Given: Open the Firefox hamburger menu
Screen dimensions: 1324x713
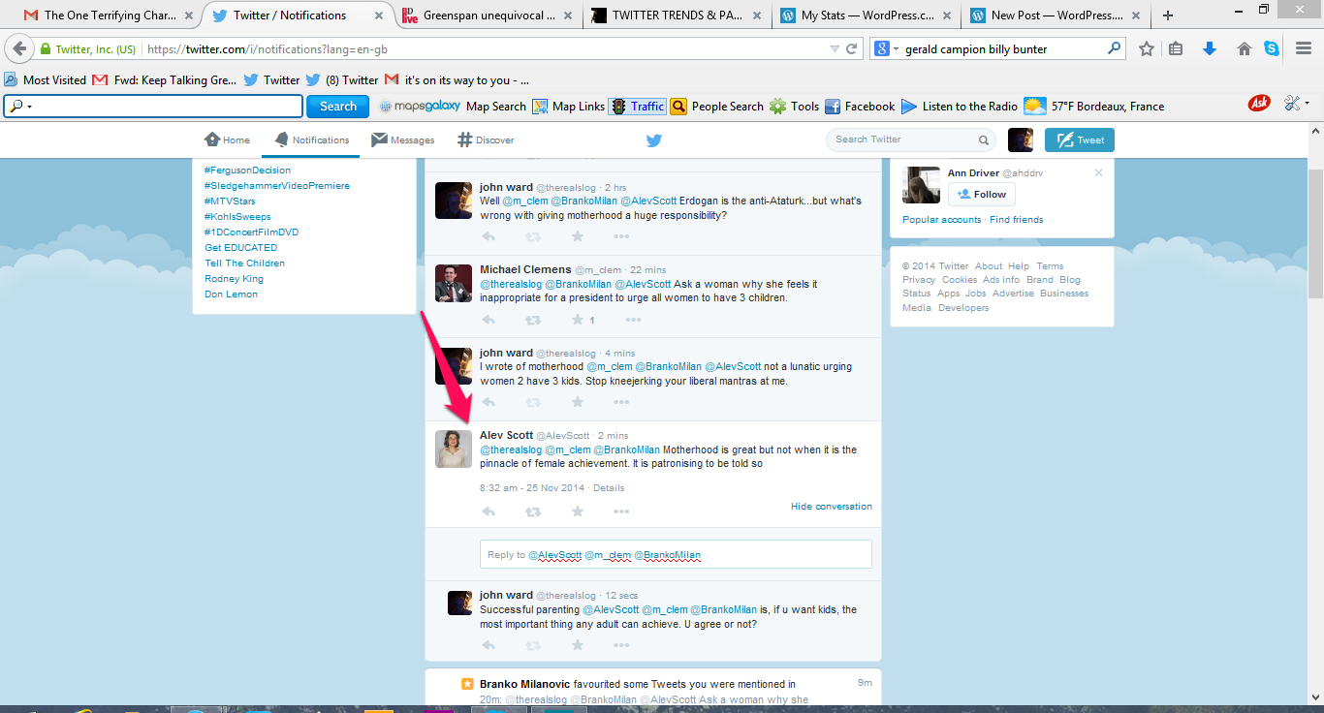Looking at the screenshot, I should [x=1304, y=48].
